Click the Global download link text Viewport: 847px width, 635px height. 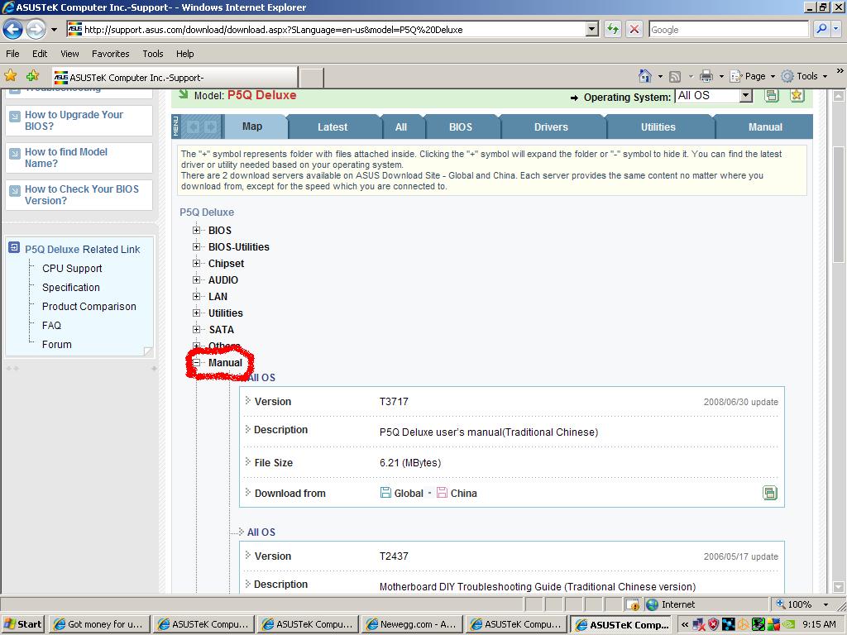[409, 493]
